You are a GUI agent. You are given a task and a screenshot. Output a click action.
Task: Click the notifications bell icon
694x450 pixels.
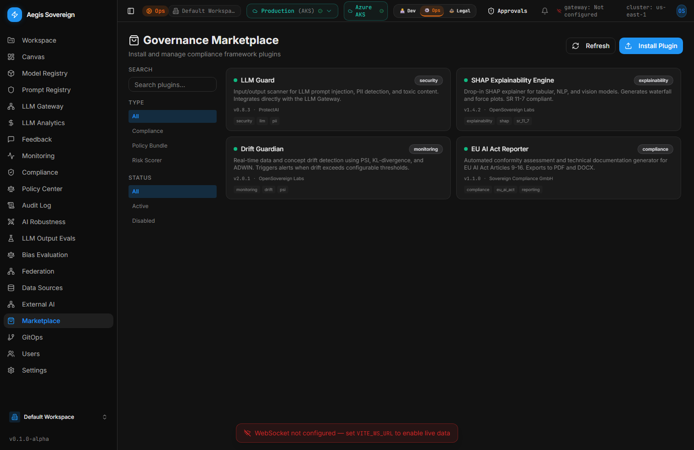coord(545,11)
